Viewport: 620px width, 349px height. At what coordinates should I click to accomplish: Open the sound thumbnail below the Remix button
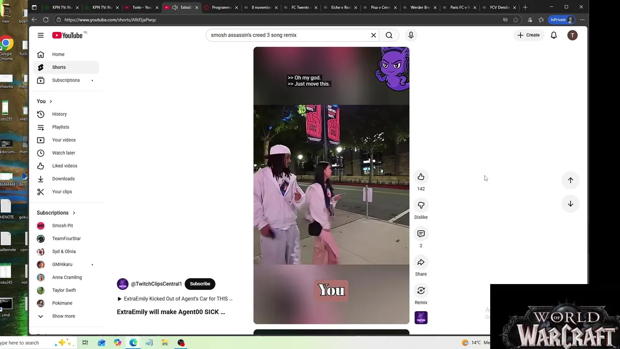421,318
